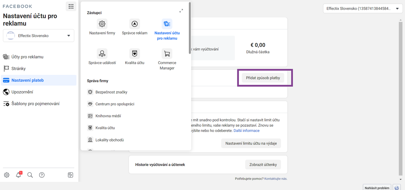Go to Stránky in sidebar
The image size is (405, 190).
39,69
